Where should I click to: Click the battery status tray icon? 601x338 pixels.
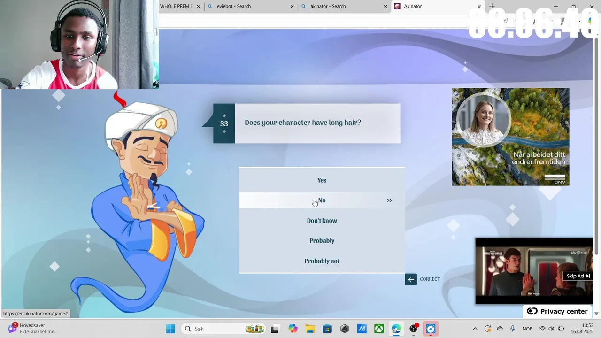point(561,329)
